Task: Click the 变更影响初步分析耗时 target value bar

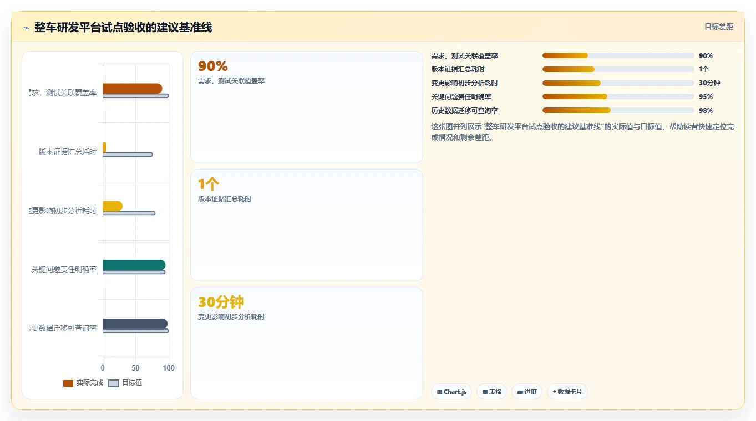Action: [x=129, y=213]
